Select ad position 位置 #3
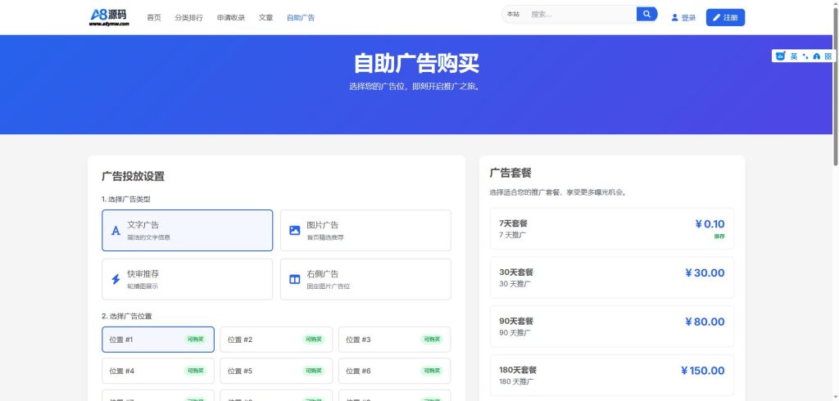 [x=394, y=340]
